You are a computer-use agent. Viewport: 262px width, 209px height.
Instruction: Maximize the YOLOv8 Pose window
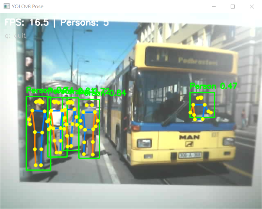pos(233,6)
